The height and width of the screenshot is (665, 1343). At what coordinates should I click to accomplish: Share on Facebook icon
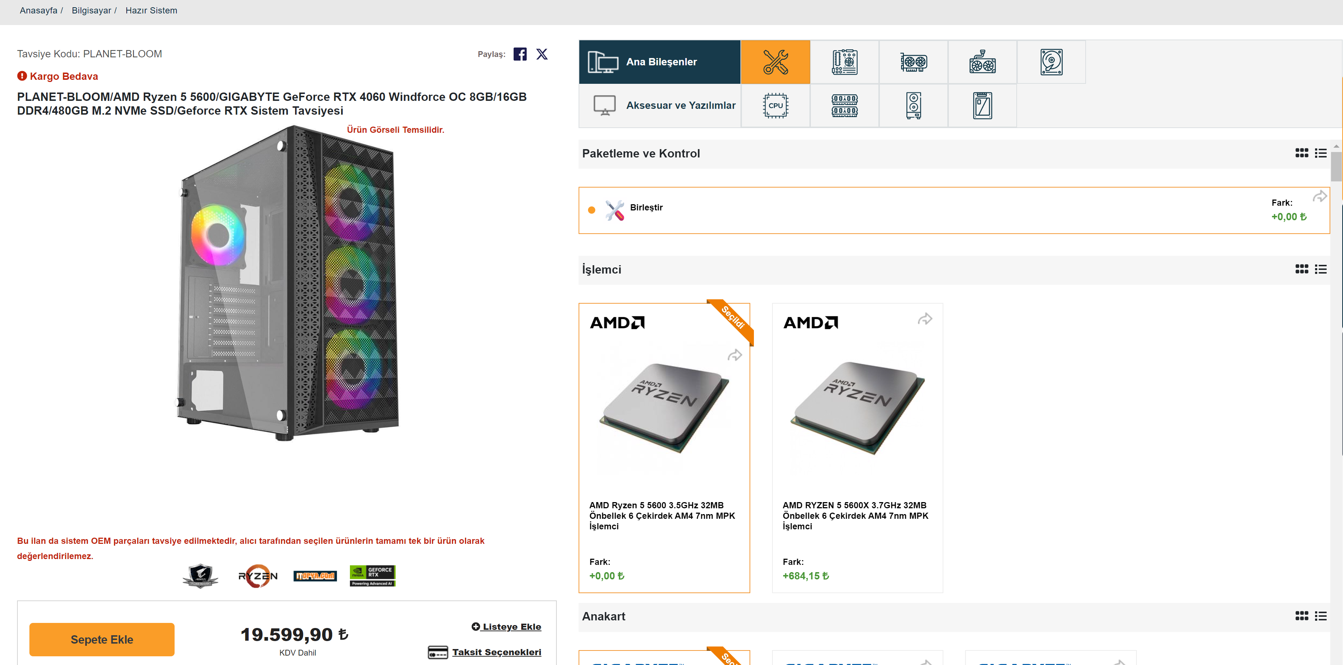click(520, 54)
